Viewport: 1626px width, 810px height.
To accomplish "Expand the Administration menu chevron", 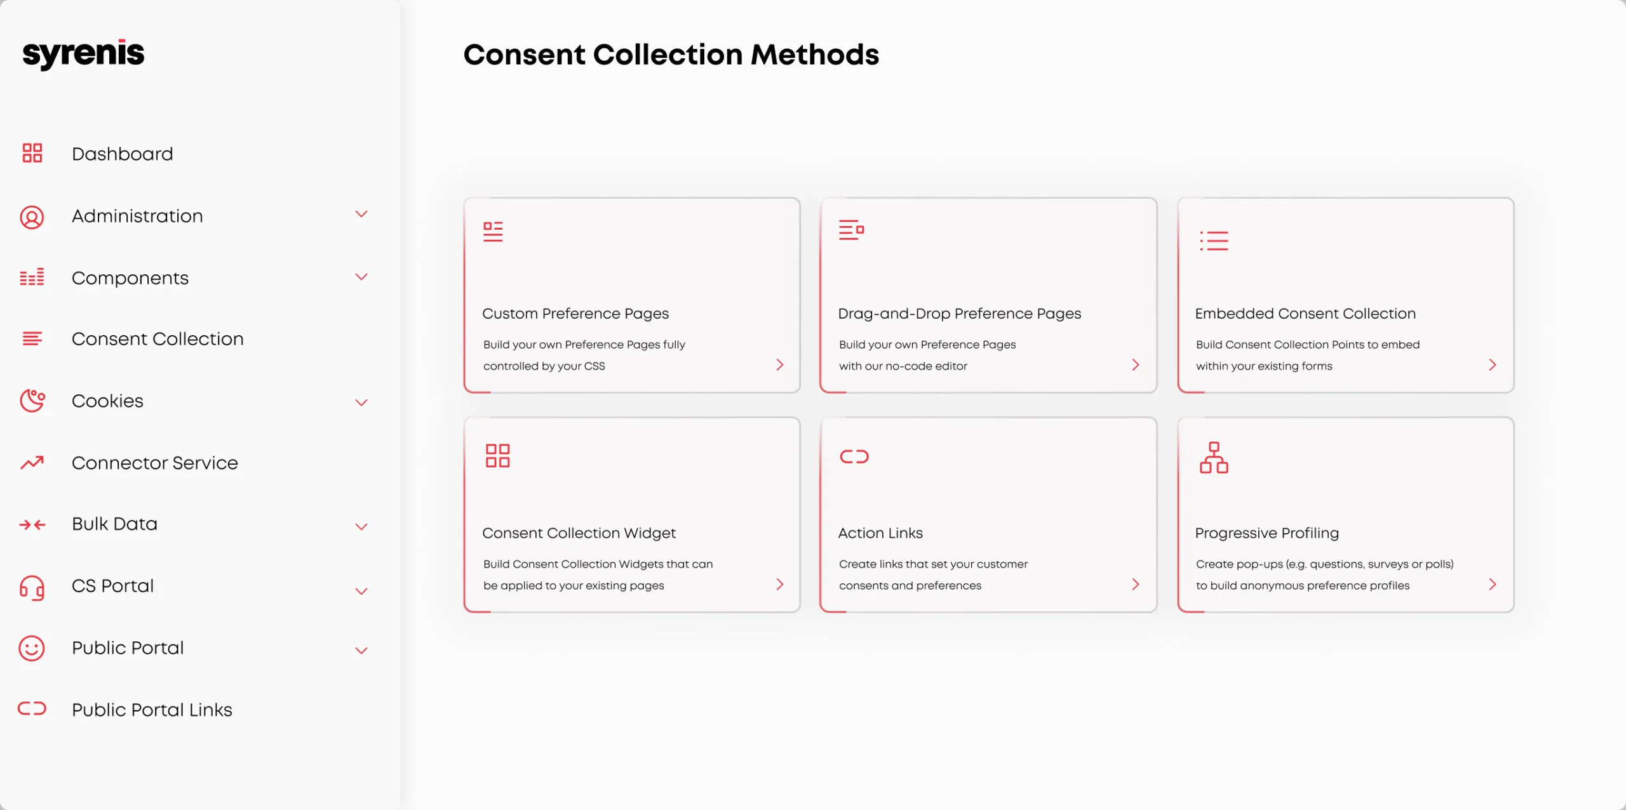I will (x=361, y=215).
